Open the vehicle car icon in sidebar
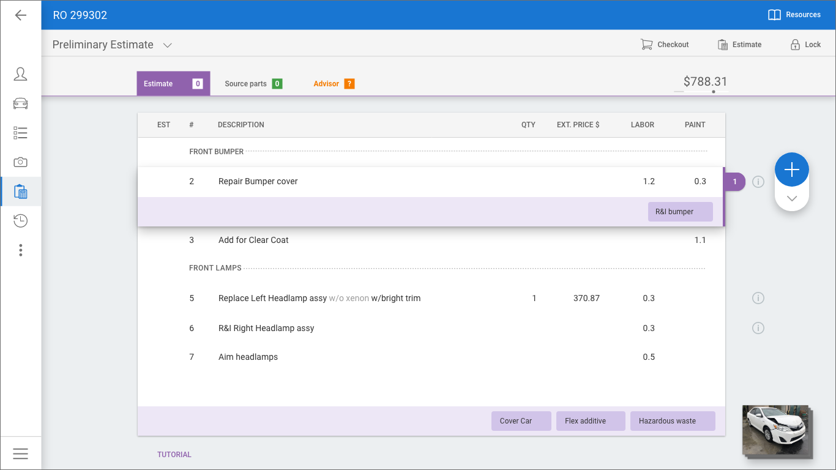 click(21, 103)
